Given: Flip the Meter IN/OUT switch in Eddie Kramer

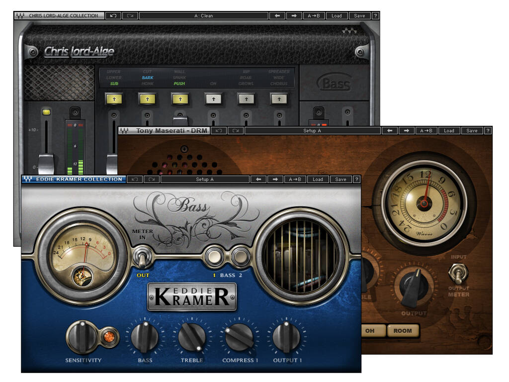Looking at the screenshot, I should (x=142, y=257).
